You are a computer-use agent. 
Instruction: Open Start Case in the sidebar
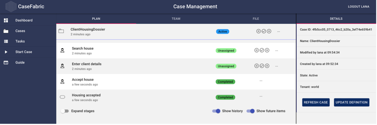click(x=24, y=52)
